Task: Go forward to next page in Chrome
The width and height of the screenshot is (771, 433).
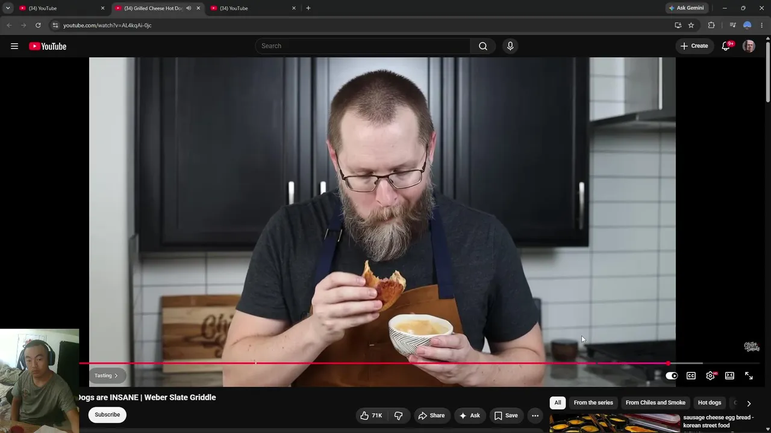Action: coord(23,25)
